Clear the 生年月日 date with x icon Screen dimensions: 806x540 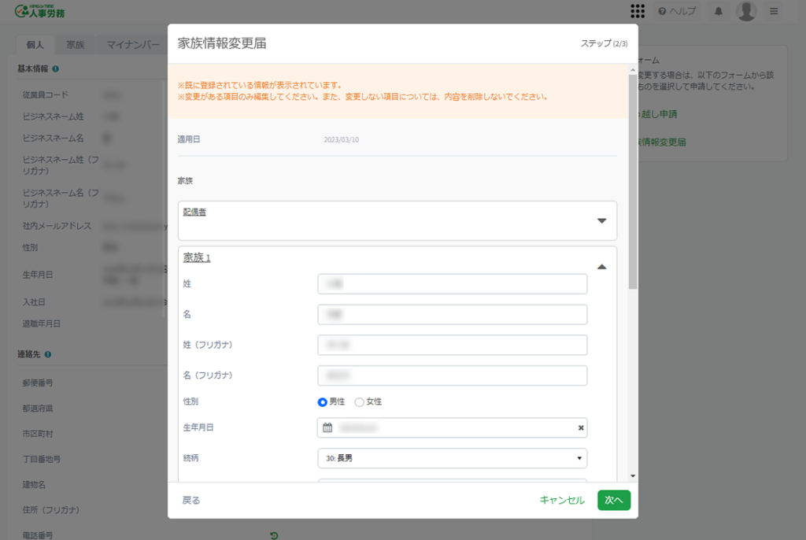click(x=581, y=427)
